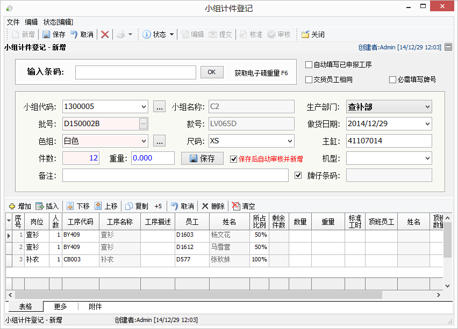Click the horizontal scrollbar of the grid
This screenshot has height=329, width=458.
coord(198,295)
